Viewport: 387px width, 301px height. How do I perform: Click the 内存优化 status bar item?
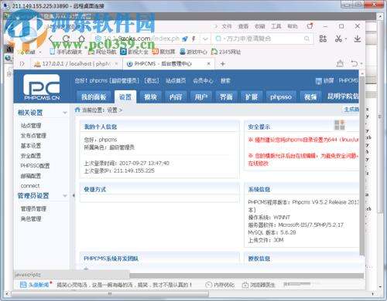(x=220, y=285)
